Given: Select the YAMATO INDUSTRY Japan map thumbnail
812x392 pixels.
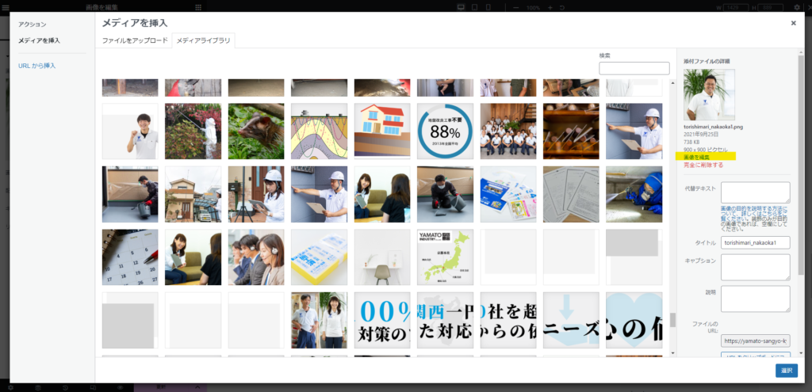Looking at the screenshot, I should 446,257.
